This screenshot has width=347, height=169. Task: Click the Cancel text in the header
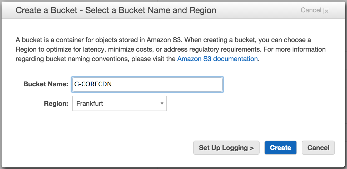click(311, 10)
